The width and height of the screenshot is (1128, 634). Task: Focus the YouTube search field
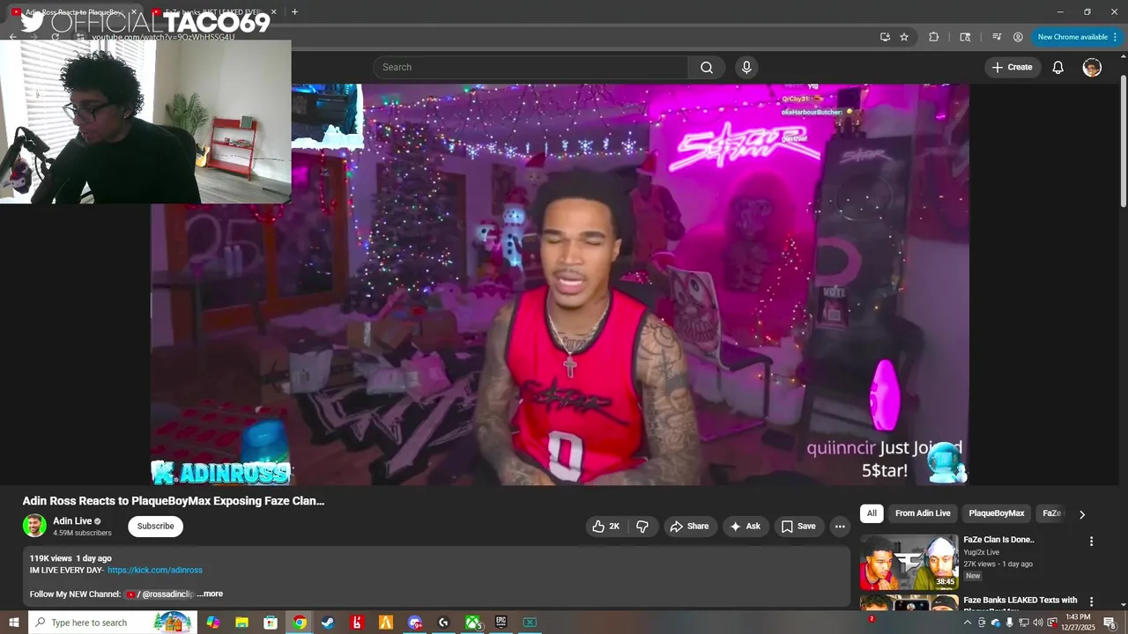531,68
